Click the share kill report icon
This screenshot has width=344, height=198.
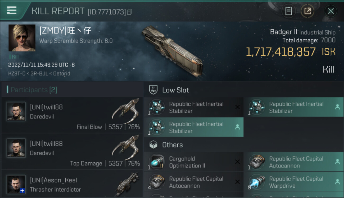tap(307, 11)
